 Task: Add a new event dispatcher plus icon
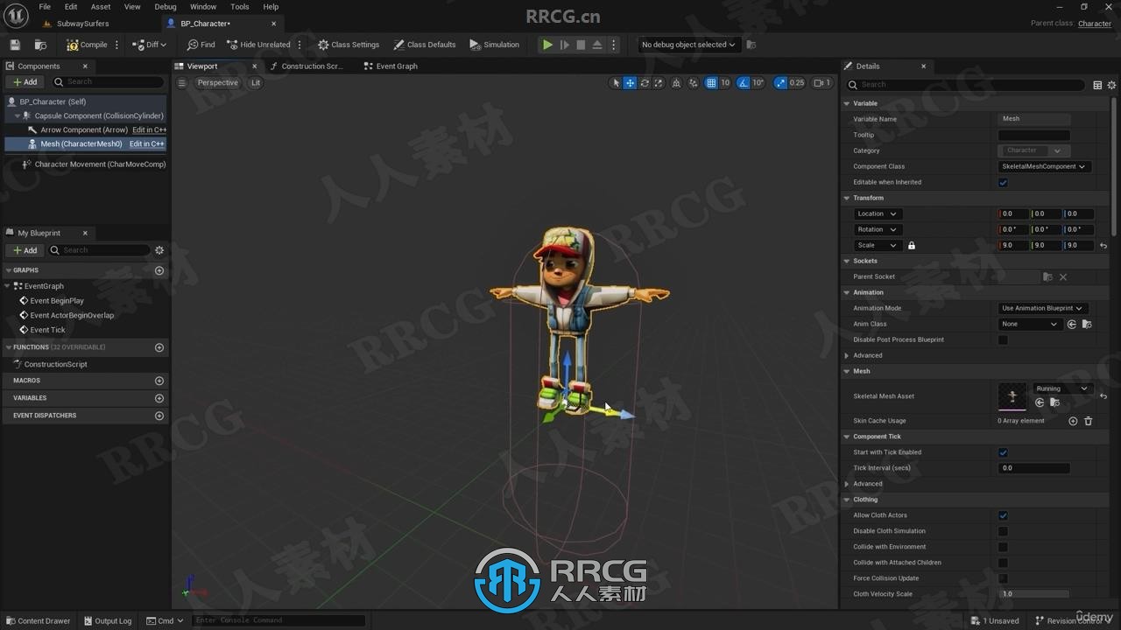pyautogui.click(x=159, y=416)
